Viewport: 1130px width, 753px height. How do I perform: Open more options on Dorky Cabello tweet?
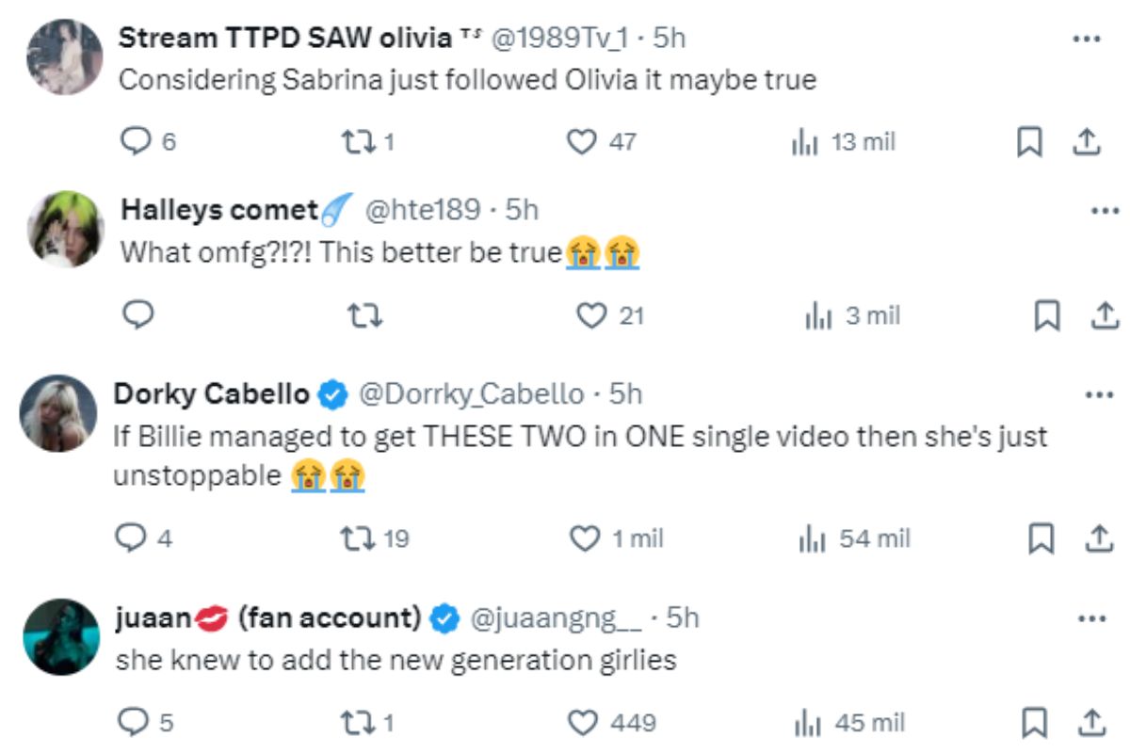click(x=1100, y=395)
